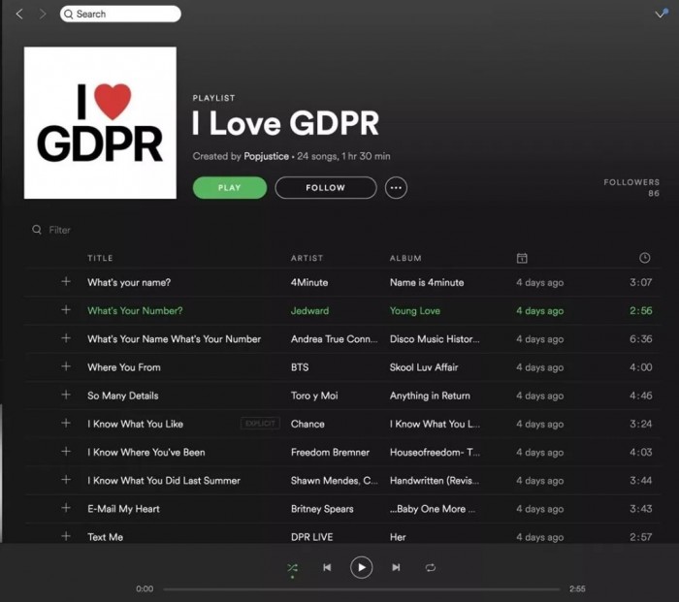The image size is (679, 602).
Task: Open artist Jedward
Action: click(309, 311)
